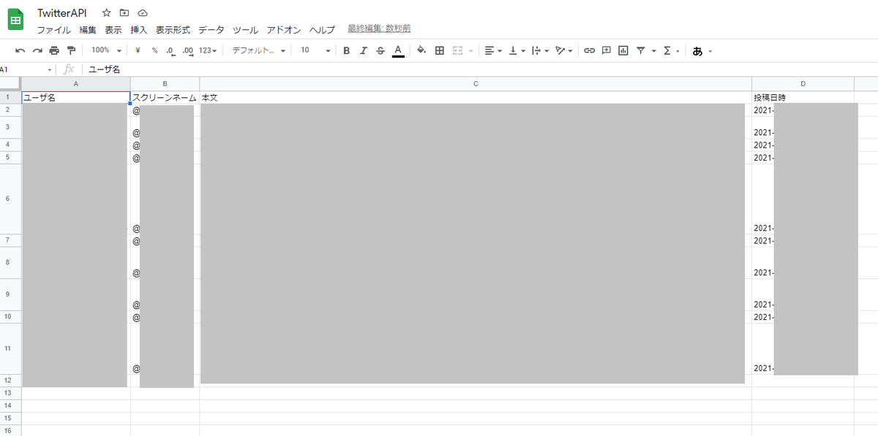Open the font size 10 dropdown
This screenshot has height=436, width=878.
click(x=315, y=50)
